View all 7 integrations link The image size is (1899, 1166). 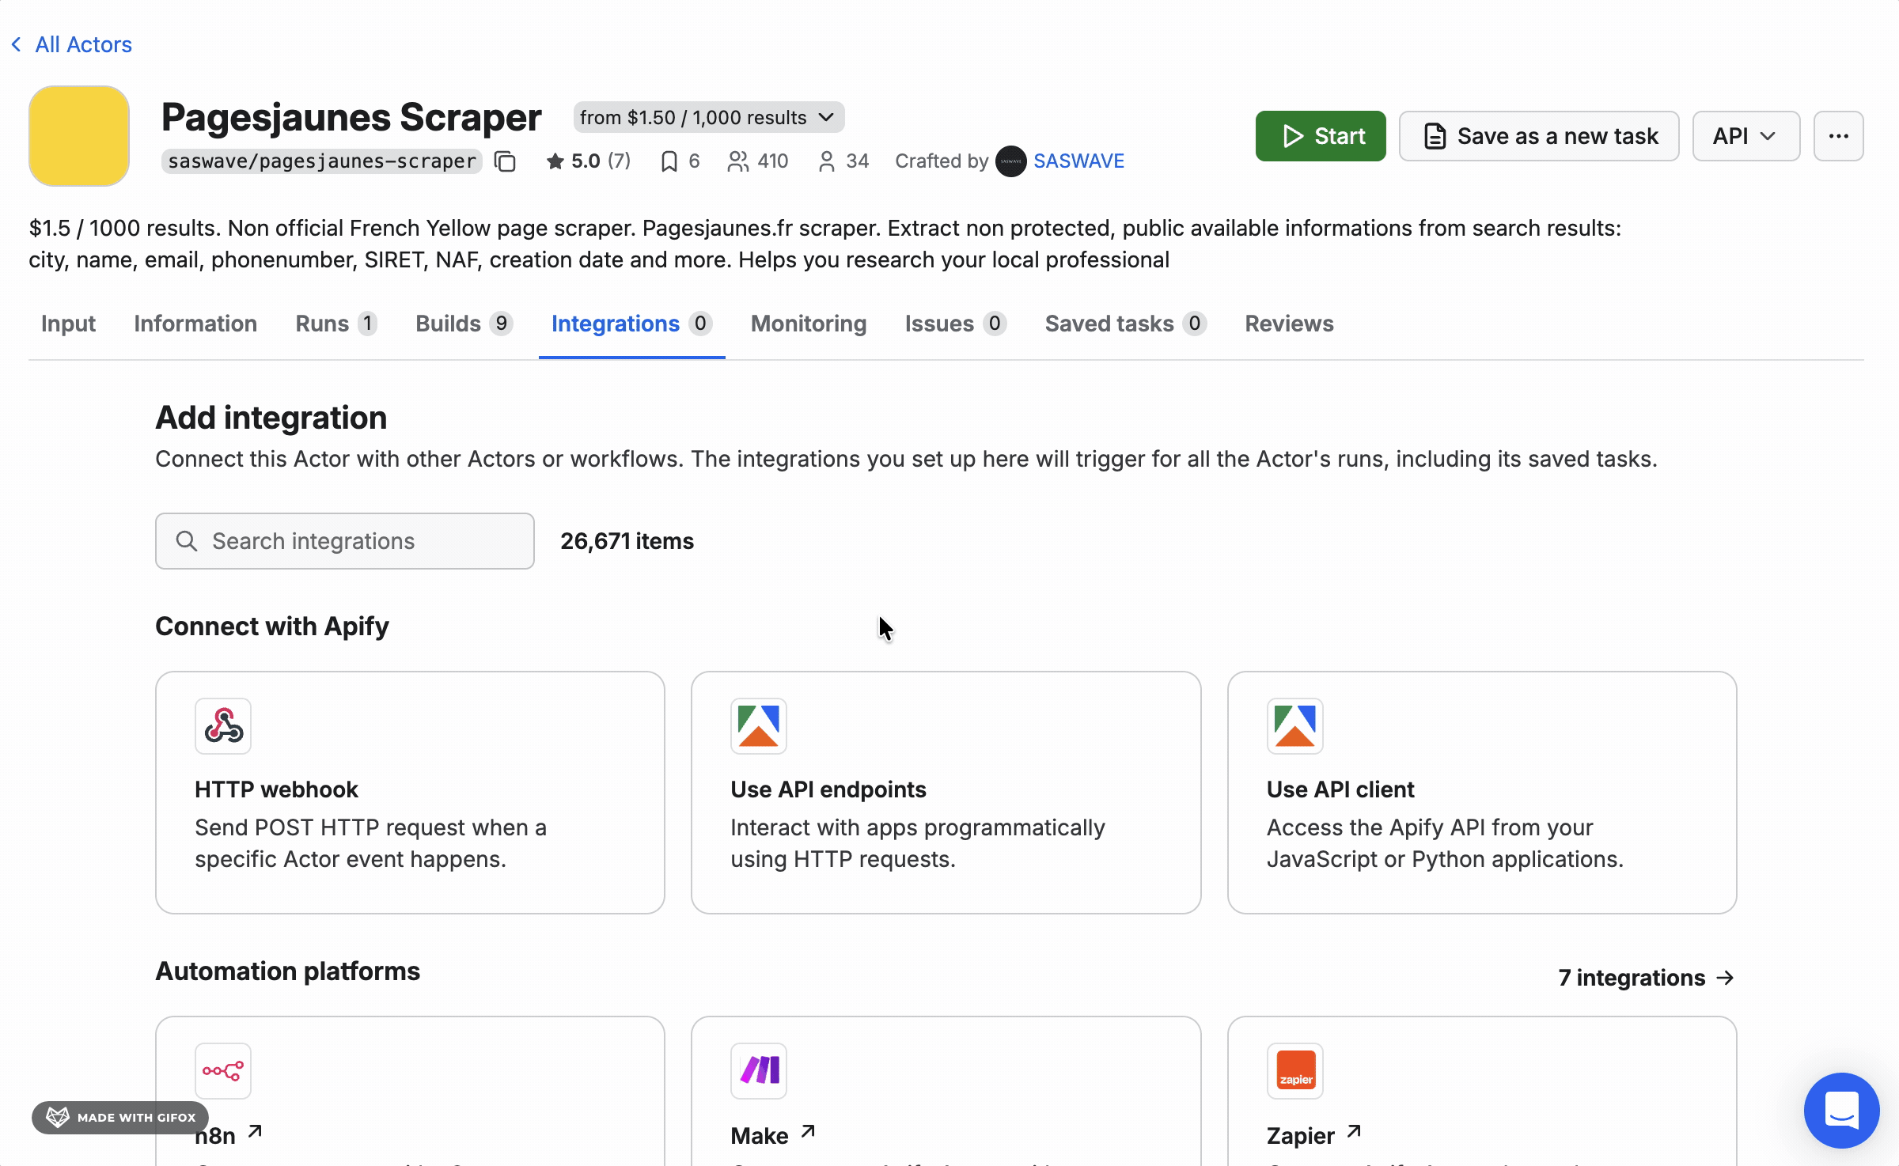click(1647, 978)
